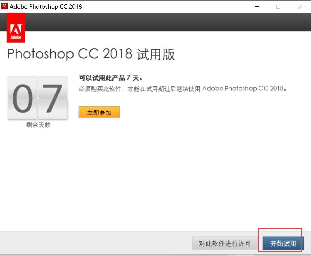This screenshot has width=311, height=256.
Task: Click the left '0' flip-counter digit
Action: [23, 98]
